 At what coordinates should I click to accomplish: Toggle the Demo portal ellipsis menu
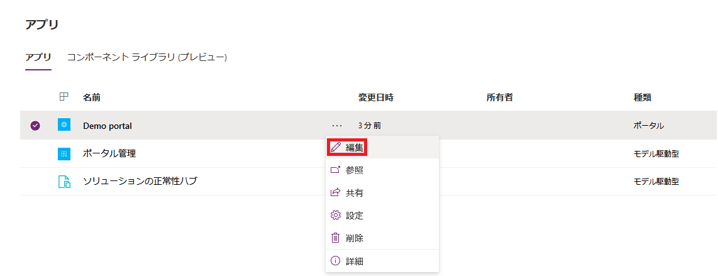click(338, 126)
